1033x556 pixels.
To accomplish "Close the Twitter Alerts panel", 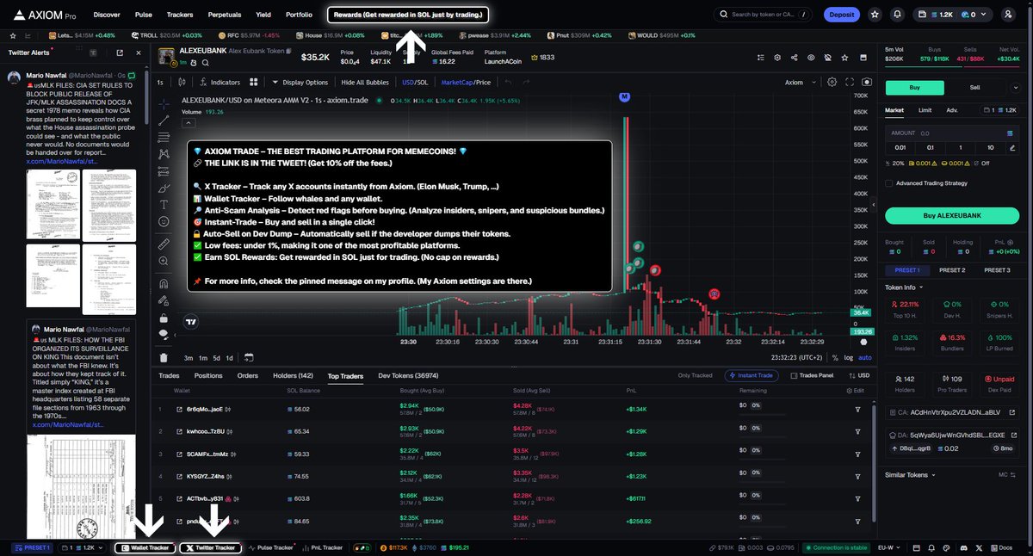I will click(x=139, y=53).
